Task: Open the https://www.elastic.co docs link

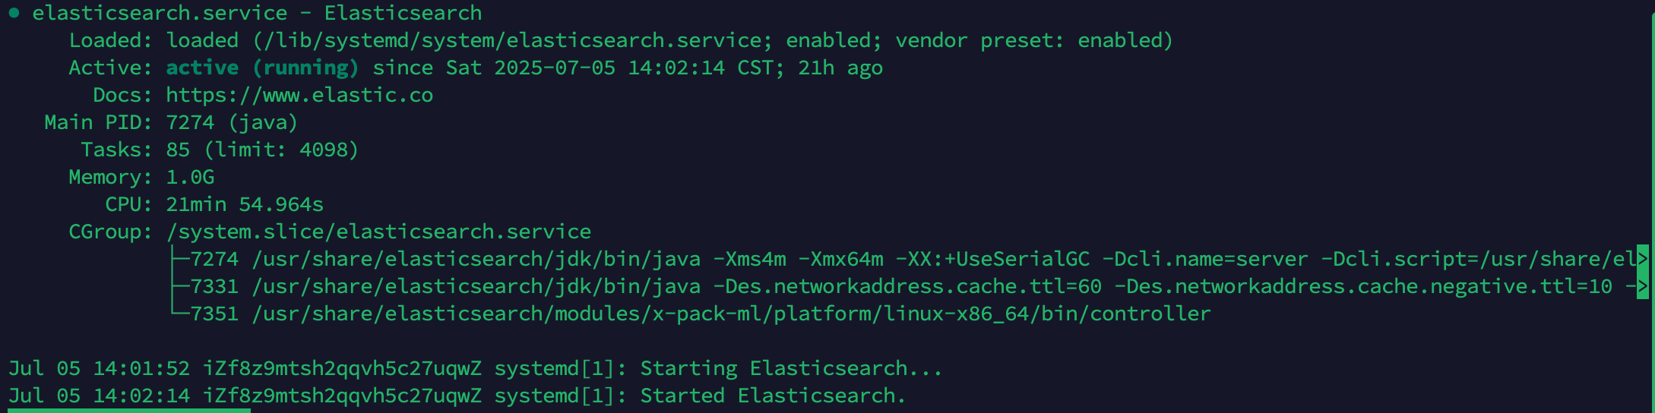Action: 299,95
